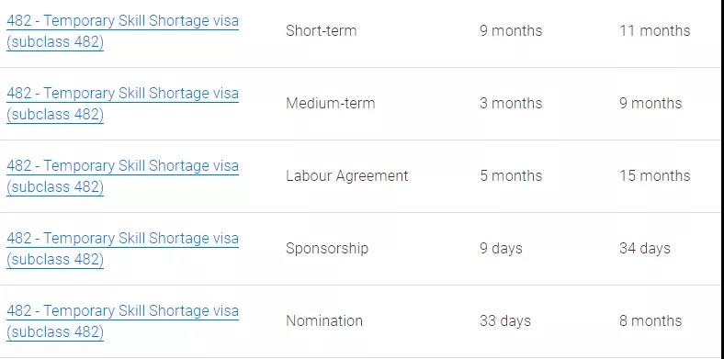Click the 33 days Nomination value
The width and height of the screenshot is (724, 359).
pyautogui.click(x=505, y=320)
